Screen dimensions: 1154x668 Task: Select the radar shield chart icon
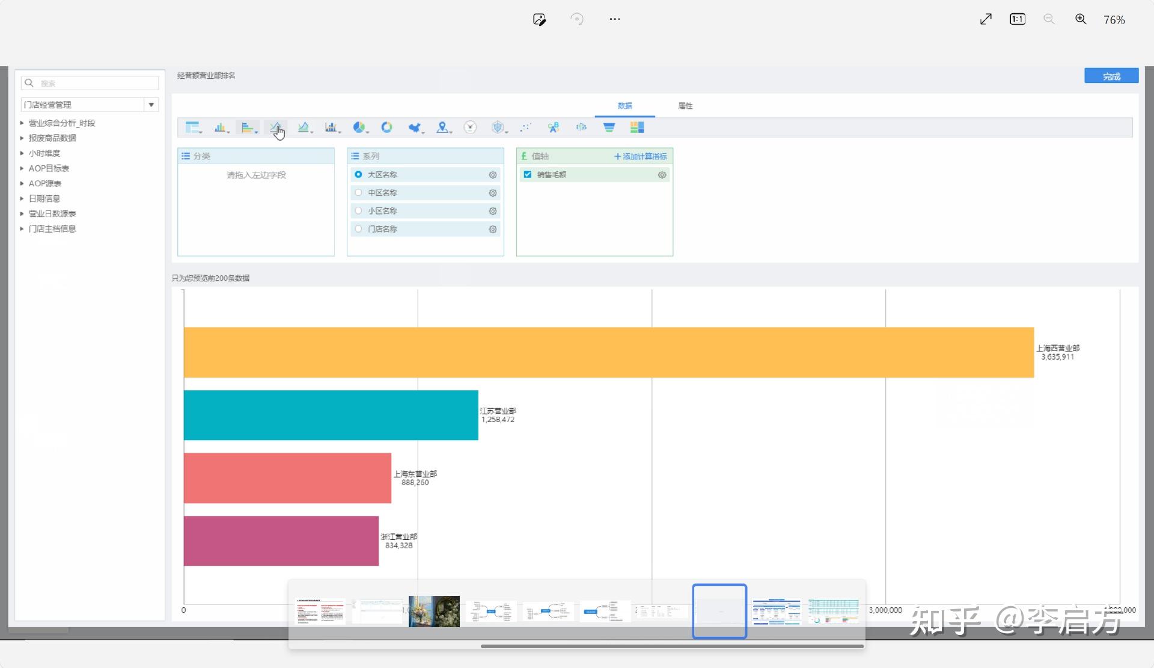click(x=498, y=127)
